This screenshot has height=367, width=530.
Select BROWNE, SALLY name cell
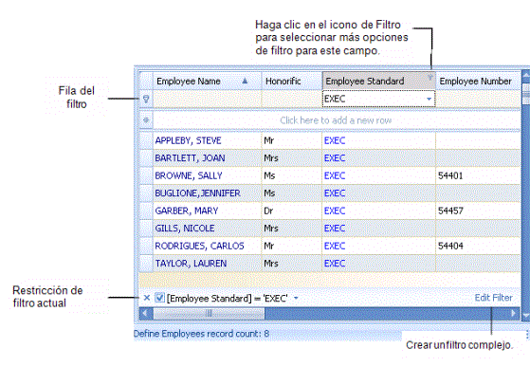tap(208, 175)
